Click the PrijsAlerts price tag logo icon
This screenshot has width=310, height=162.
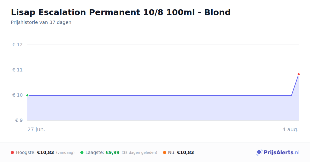(259, 152)
